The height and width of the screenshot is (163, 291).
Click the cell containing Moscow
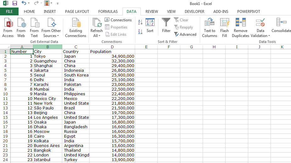pos(48,131)
